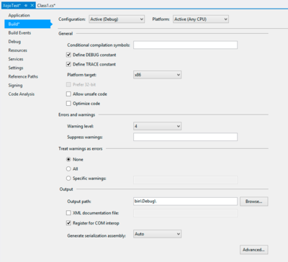The image size is (288, 262).
Task: Enable XML documentation file checkbox
Action: (x=68, y=213)
